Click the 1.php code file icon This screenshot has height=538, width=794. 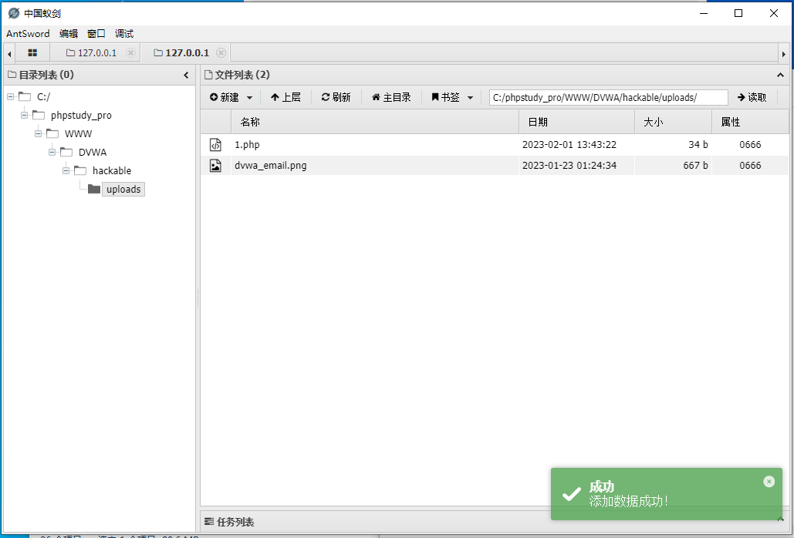click(216, 145)
